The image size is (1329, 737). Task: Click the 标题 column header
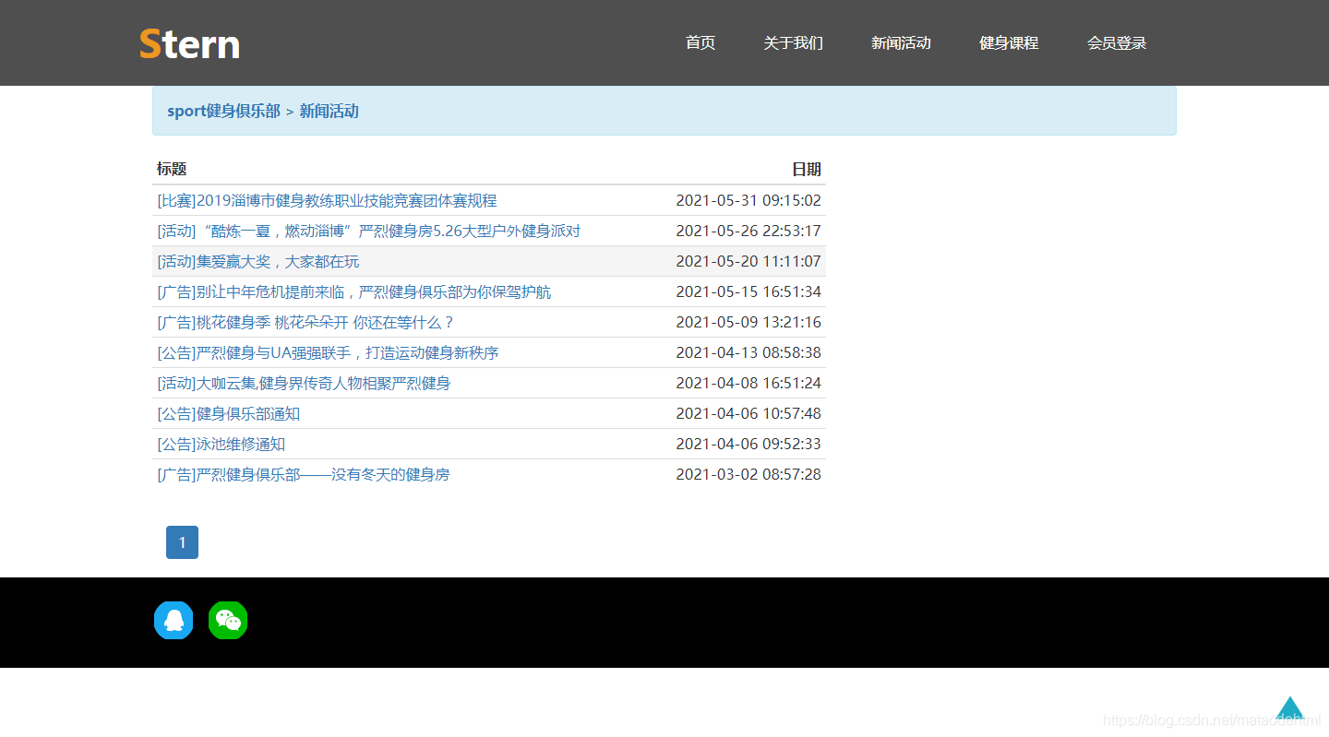click(x=172, y=169)
